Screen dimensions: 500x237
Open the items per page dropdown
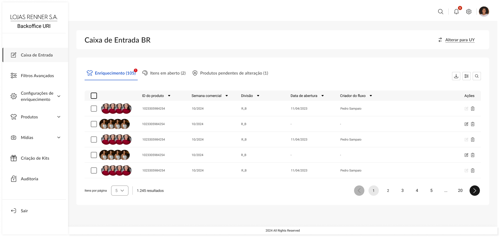[120, 191]
